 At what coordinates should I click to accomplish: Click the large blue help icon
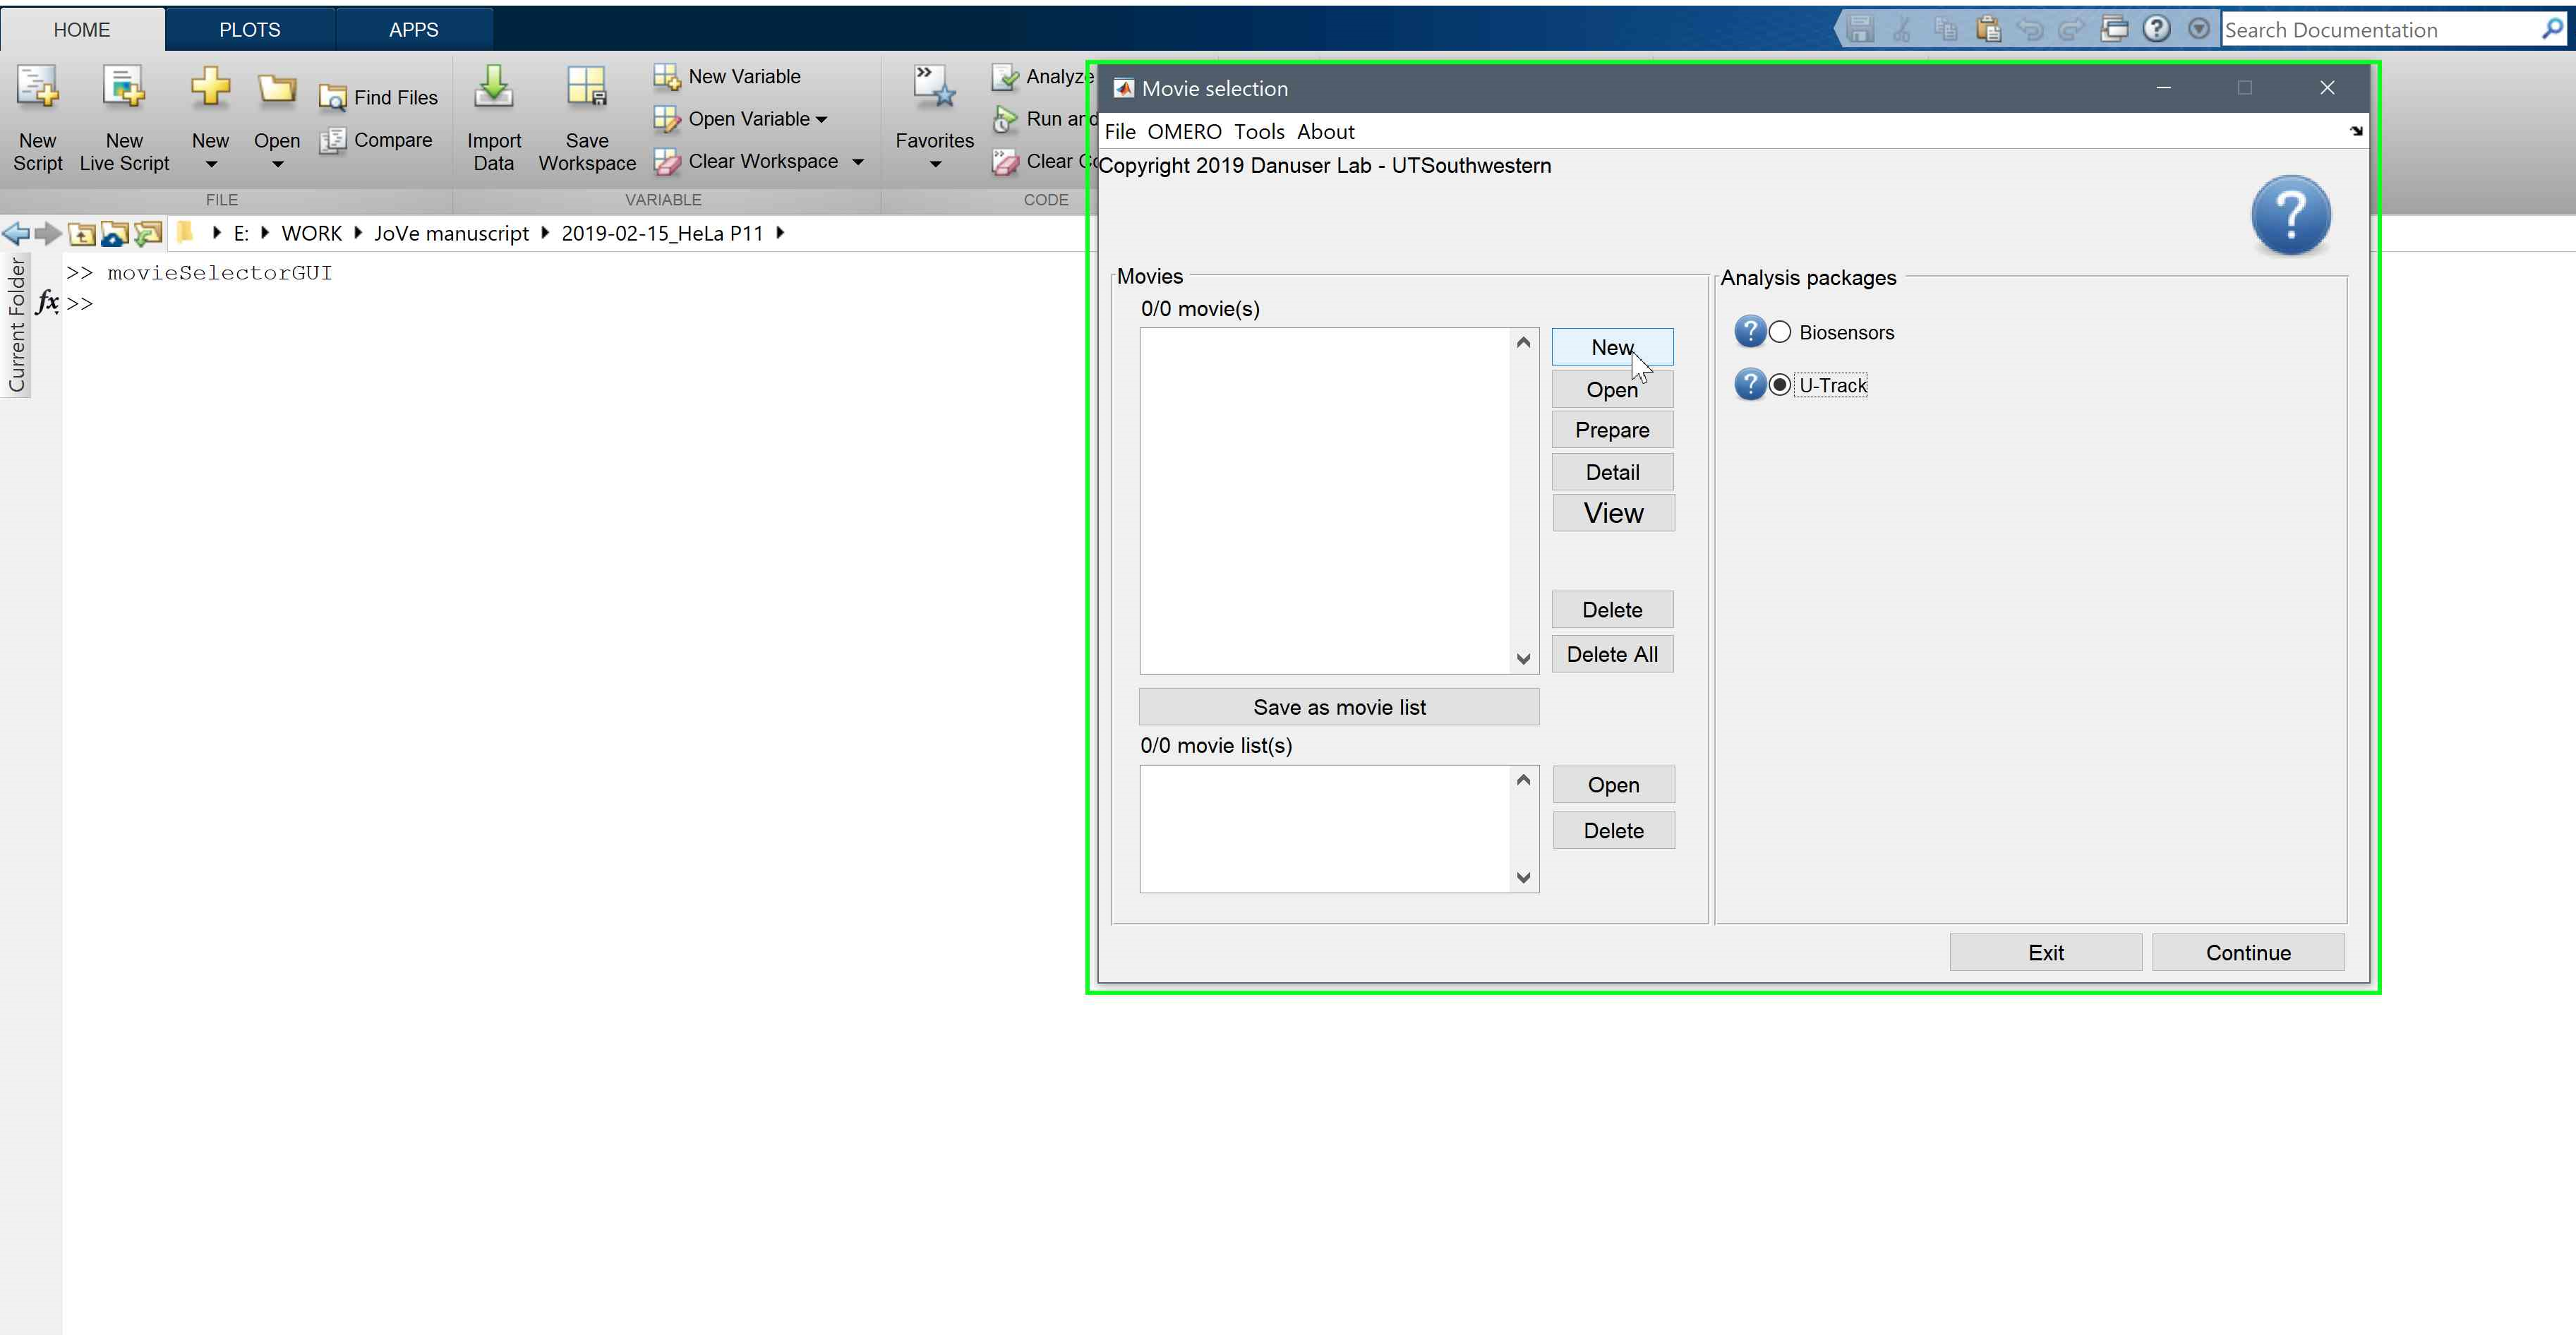(2290, 215)
